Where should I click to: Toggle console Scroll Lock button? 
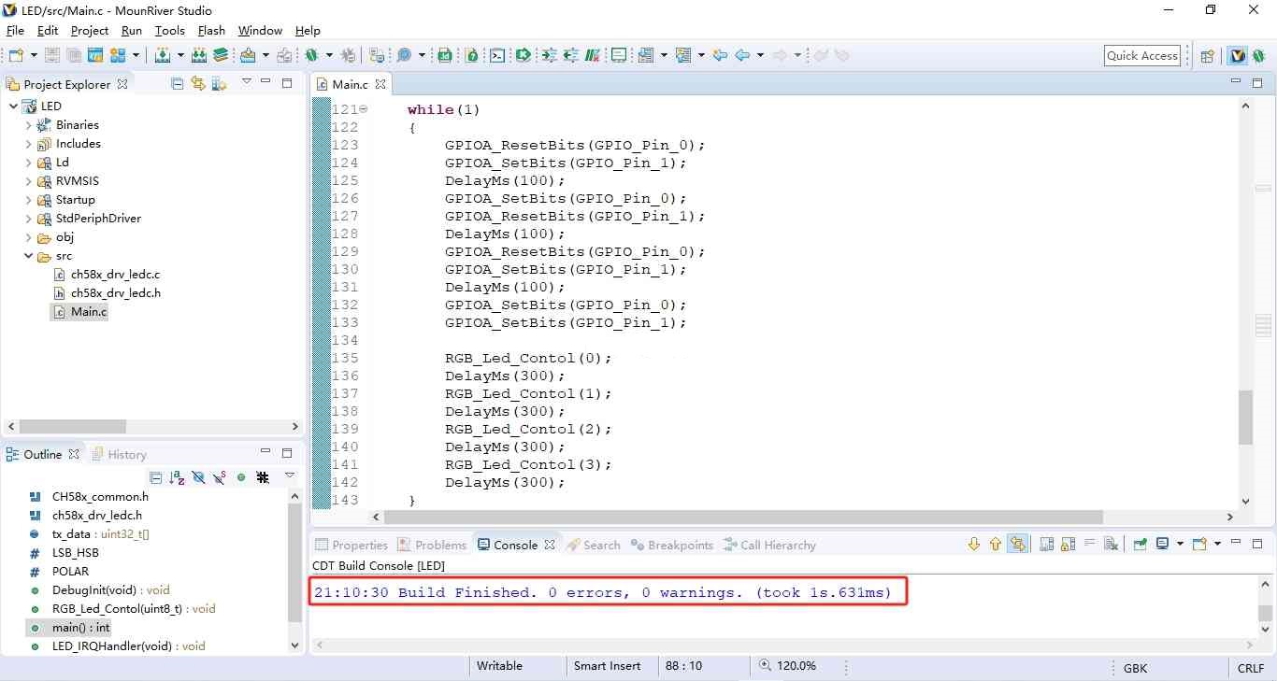tap(1068, 545)
